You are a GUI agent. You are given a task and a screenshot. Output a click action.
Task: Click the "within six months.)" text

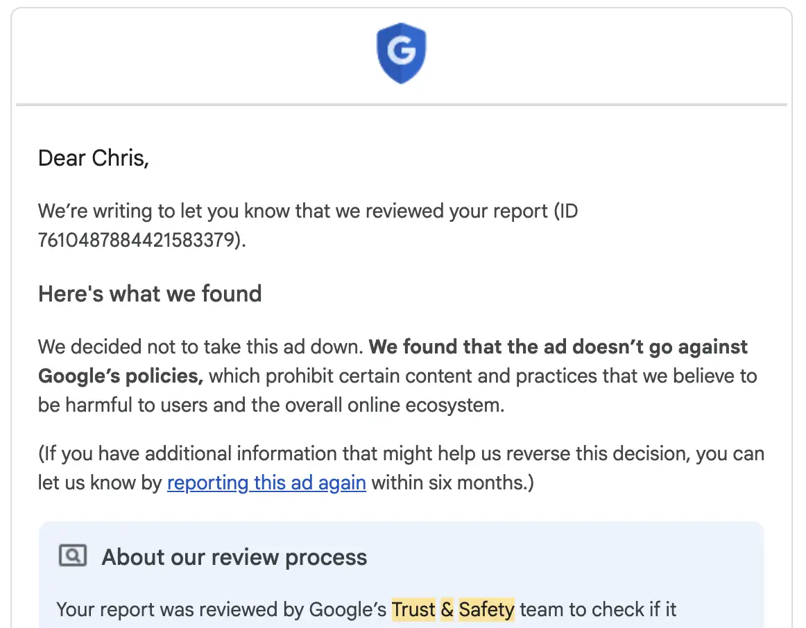[453, 482]
